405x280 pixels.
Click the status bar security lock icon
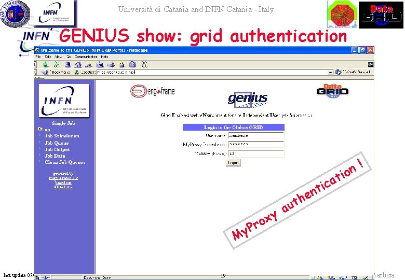click(x=37, y=278)
